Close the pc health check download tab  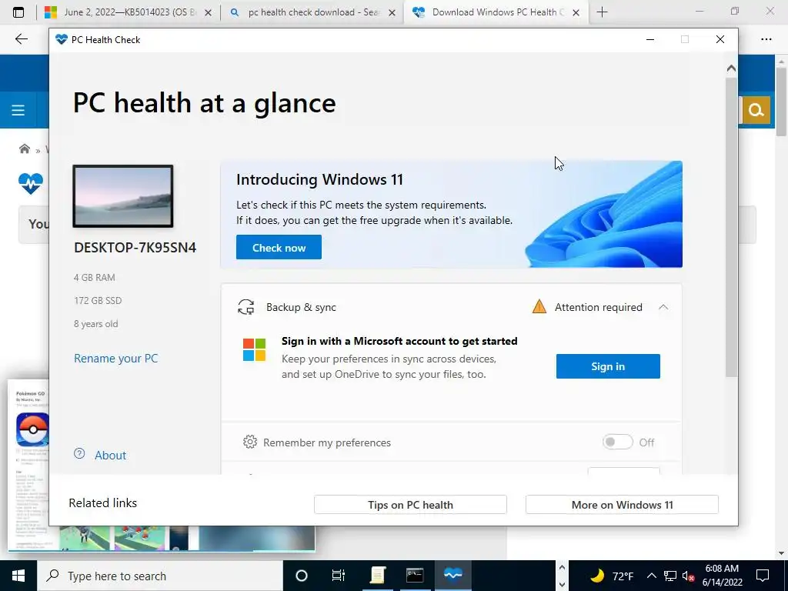coord(392,12)
